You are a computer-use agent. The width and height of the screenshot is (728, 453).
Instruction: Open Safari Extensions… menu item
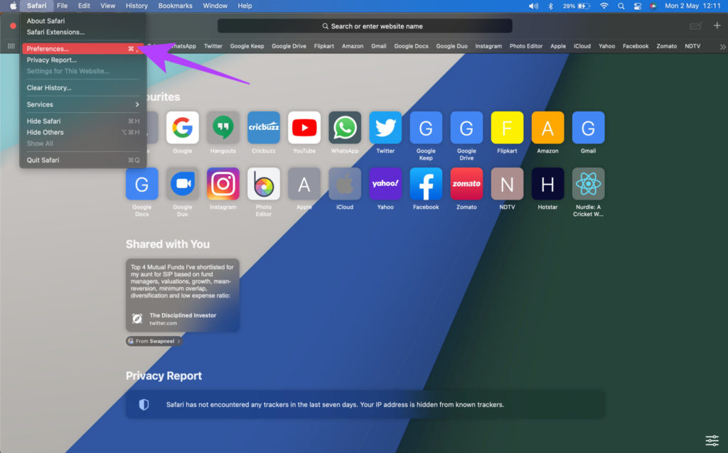pos(82,32)
